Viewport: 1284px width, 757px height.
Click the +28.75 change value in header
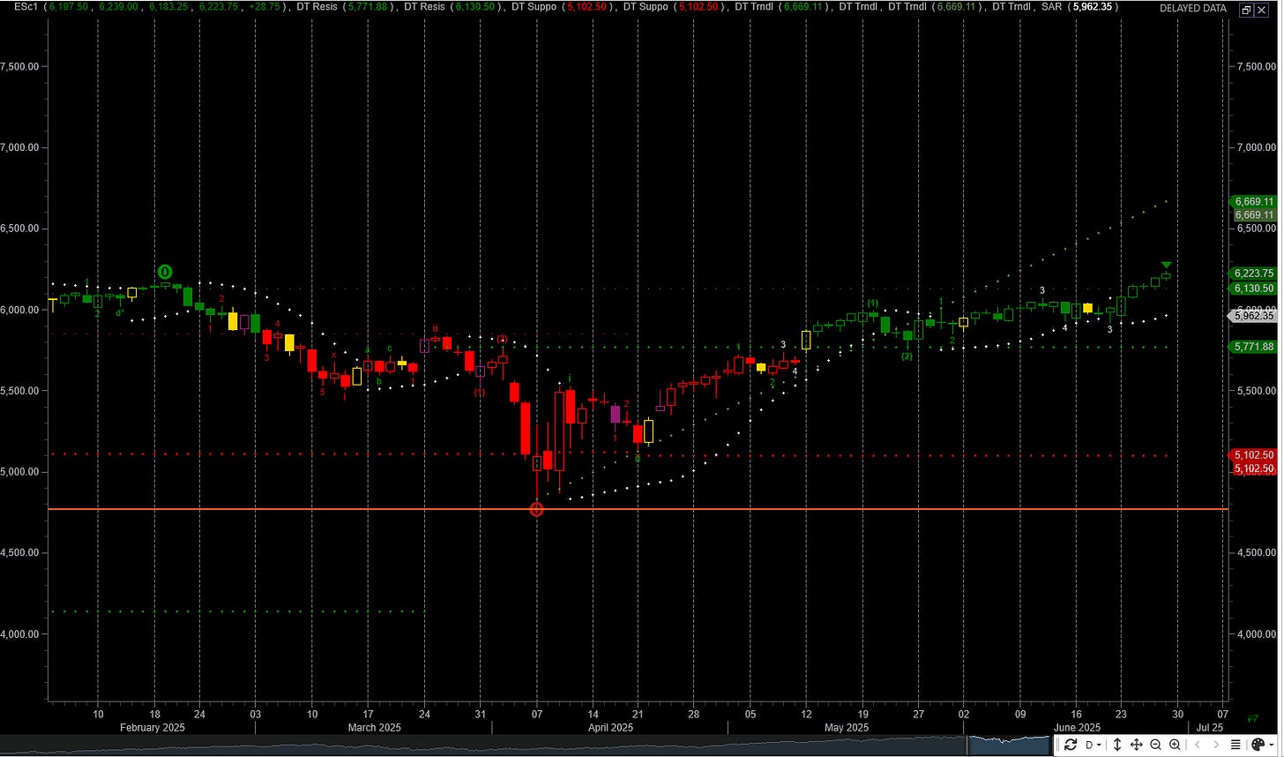coord(264,7)
